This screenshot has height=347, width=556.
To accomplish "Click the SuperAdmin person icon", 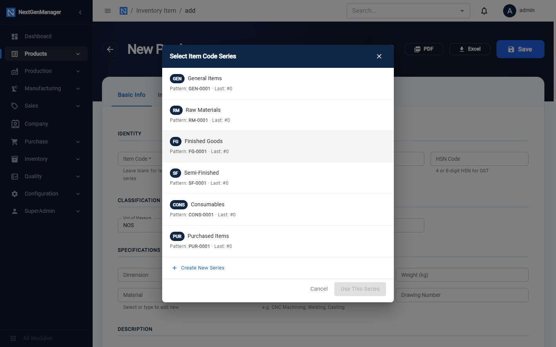I will (x=15, y=211).
